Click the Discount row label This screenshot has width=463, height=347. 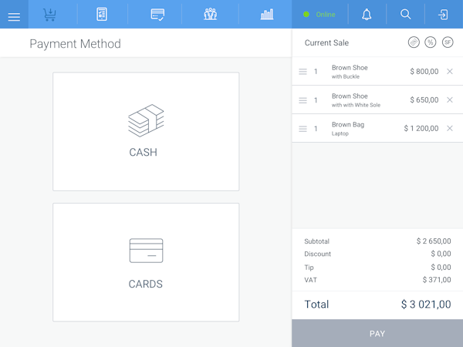coord(317,254)
